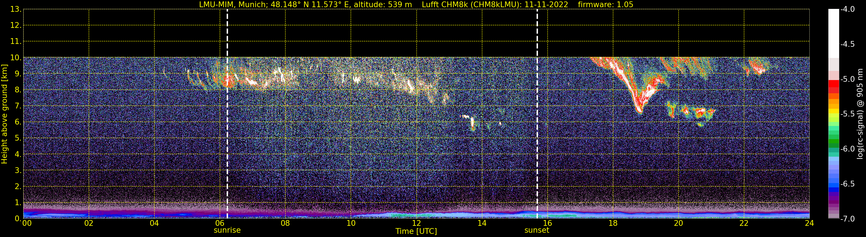Click the time axis tick label '00'
The height and width of the screenshot is (237, 866).
[27, 223]
